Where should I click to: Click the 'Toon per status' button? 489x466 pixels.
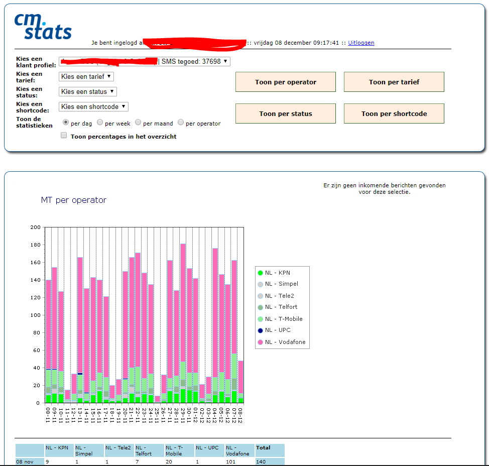(286, 113)
